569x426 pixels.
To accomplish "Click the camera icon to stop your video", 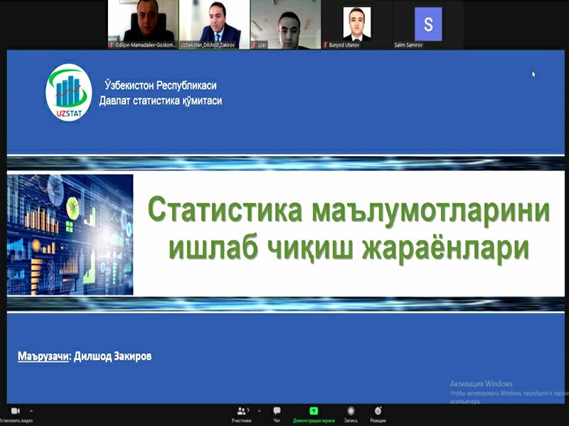I will [x=15, y=410].
